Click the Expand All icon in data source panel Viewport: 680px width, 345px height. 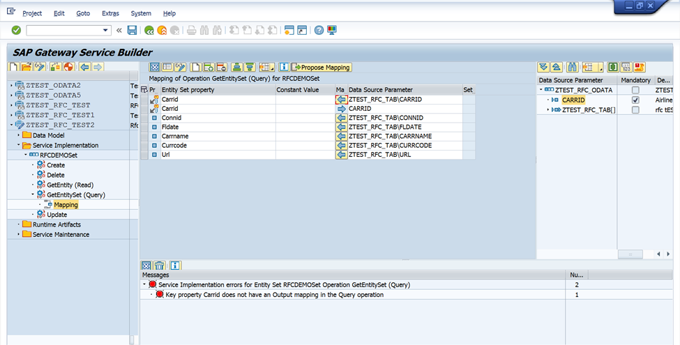tap(543, 67)
